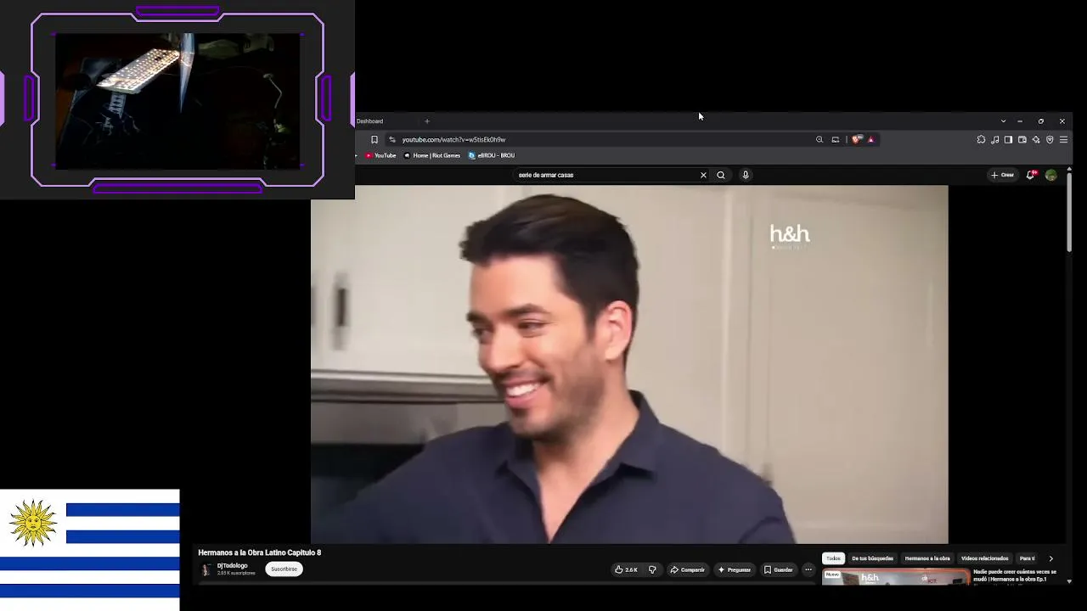The height and width of the screenshot is (611, 1087).
Task: Save video with the Guardar button
Action: click(x=779, y=569)
